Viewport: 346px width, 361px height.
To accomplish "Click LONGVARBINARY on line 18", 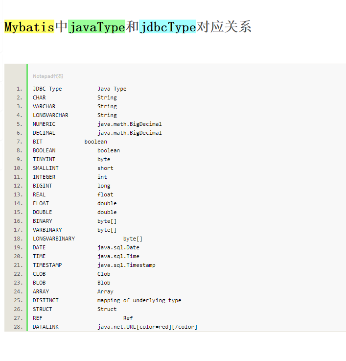I will click(x=54, y=239).
